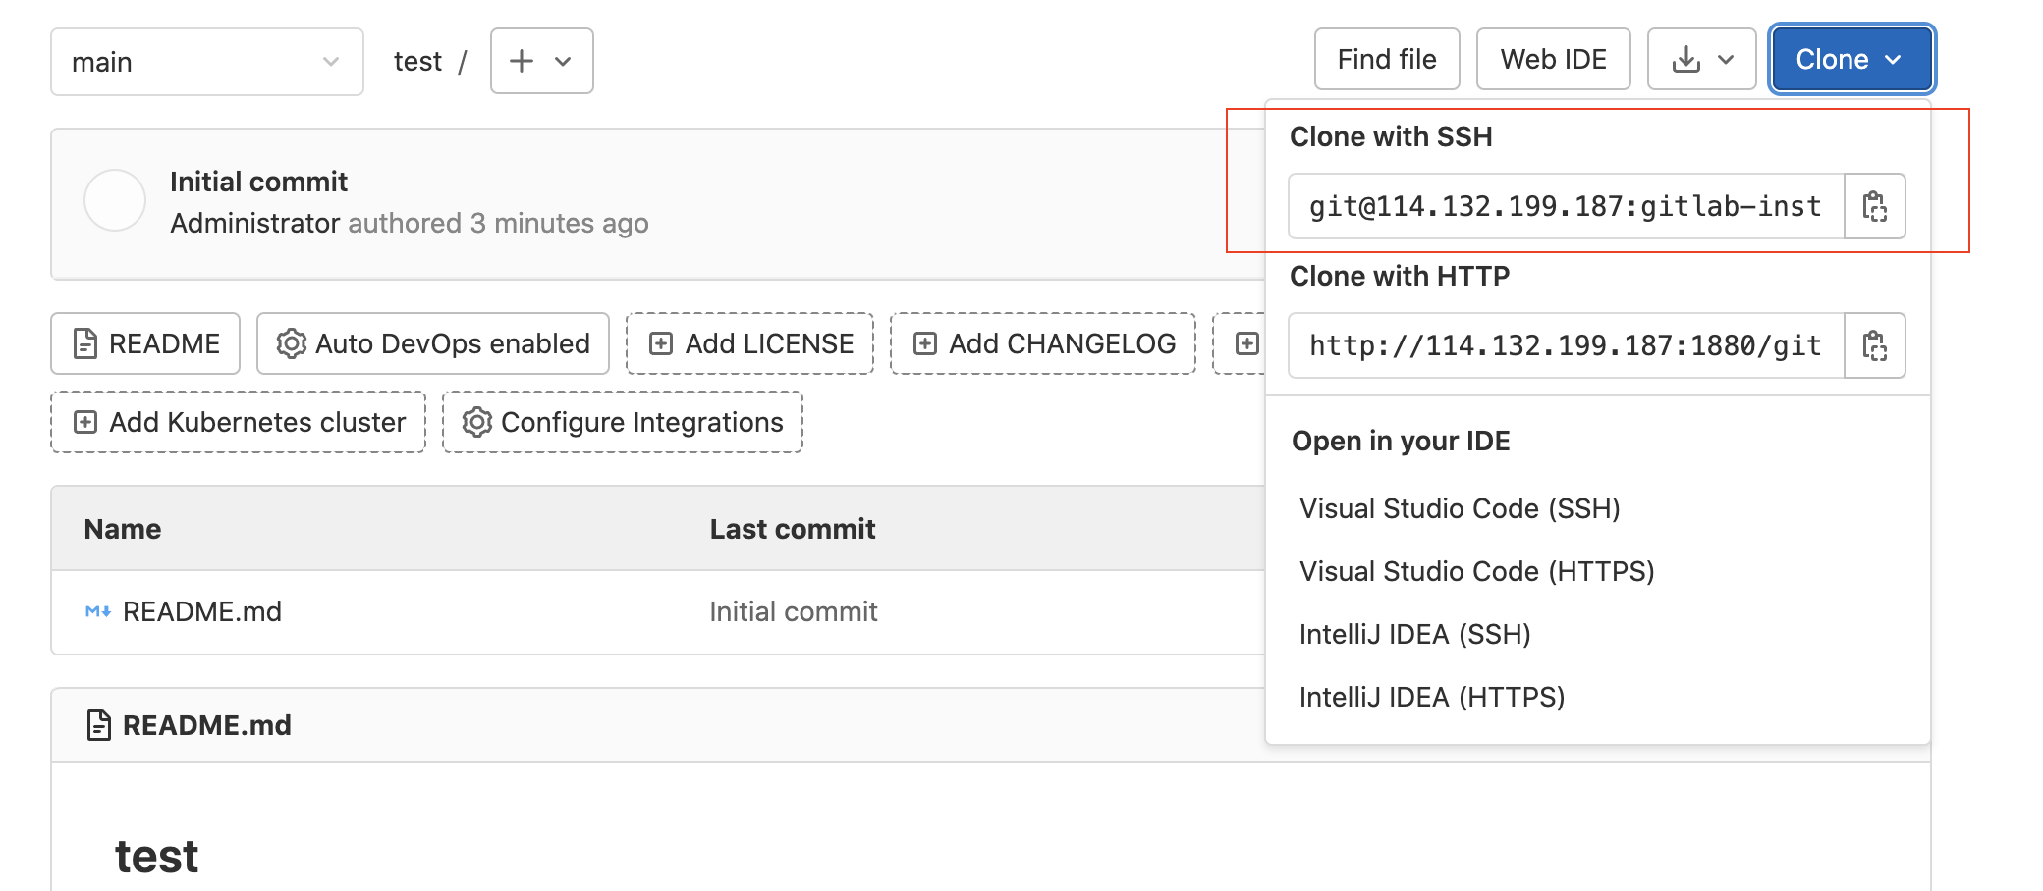Click the Clone with HTTP label
Image resolution: width=2043 pixels, height=891 pixels.
click(1400, 276)
